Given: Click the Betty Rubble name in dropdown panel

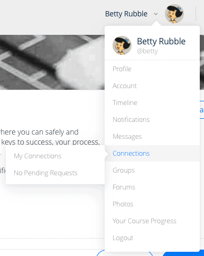Looking at the screenshot, I should pyautogui.click(x=161, y=42).
